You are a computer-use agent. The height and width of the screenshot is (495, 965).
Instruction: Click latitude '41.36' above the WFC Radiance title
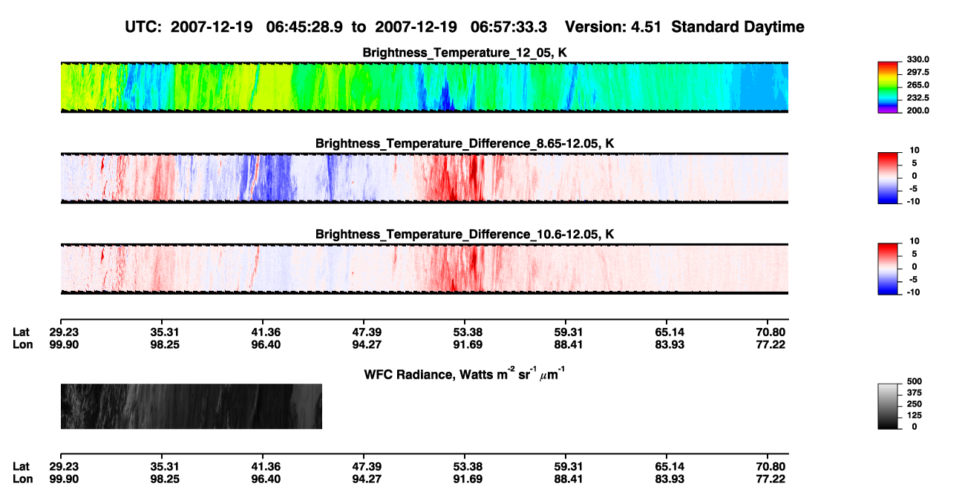click(x=266, y=332)
